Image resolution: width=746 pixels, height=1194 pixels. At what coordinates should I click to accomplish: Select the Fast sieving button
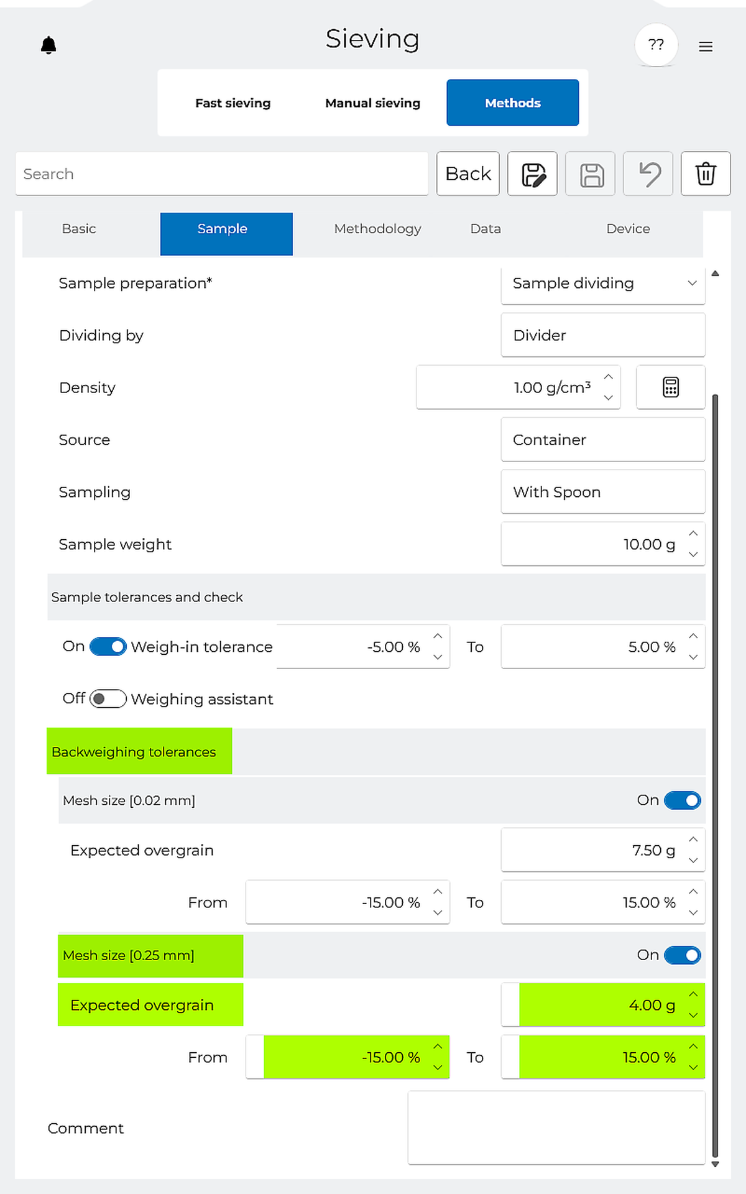[x=233, y=103]
